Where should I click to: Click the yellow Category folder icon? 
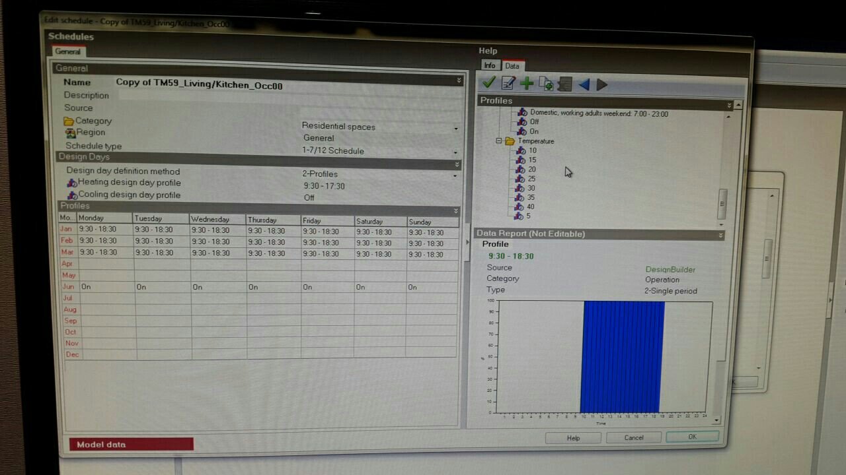click(x=69, y=121)
